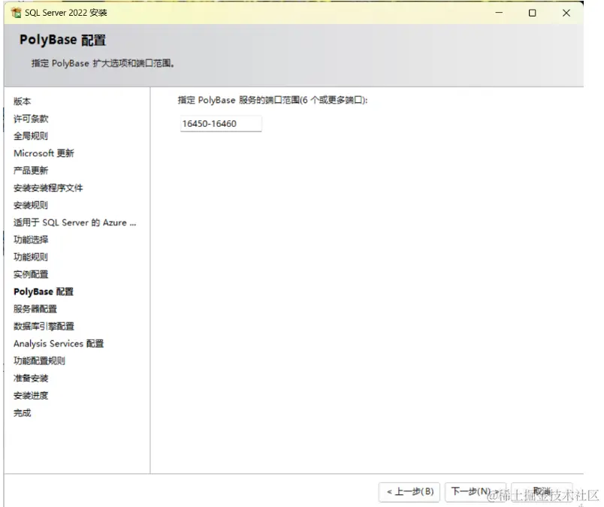Select the 准备安装 step in sidebar
The image size is (604, 507).
[31, 379]
